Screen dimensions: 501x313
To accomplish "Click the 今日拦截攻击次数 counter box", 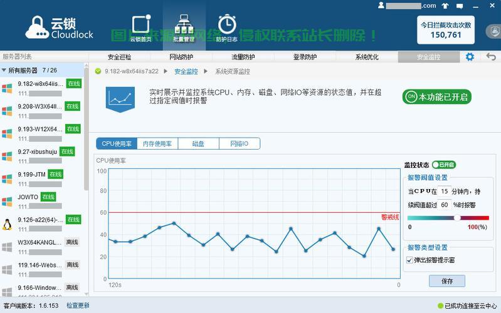I will click(x=446, y=30).
